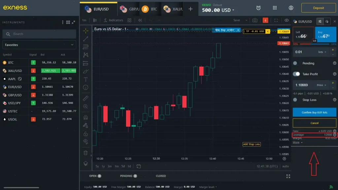Turn off the Take Profit toggle

[296, 74]
